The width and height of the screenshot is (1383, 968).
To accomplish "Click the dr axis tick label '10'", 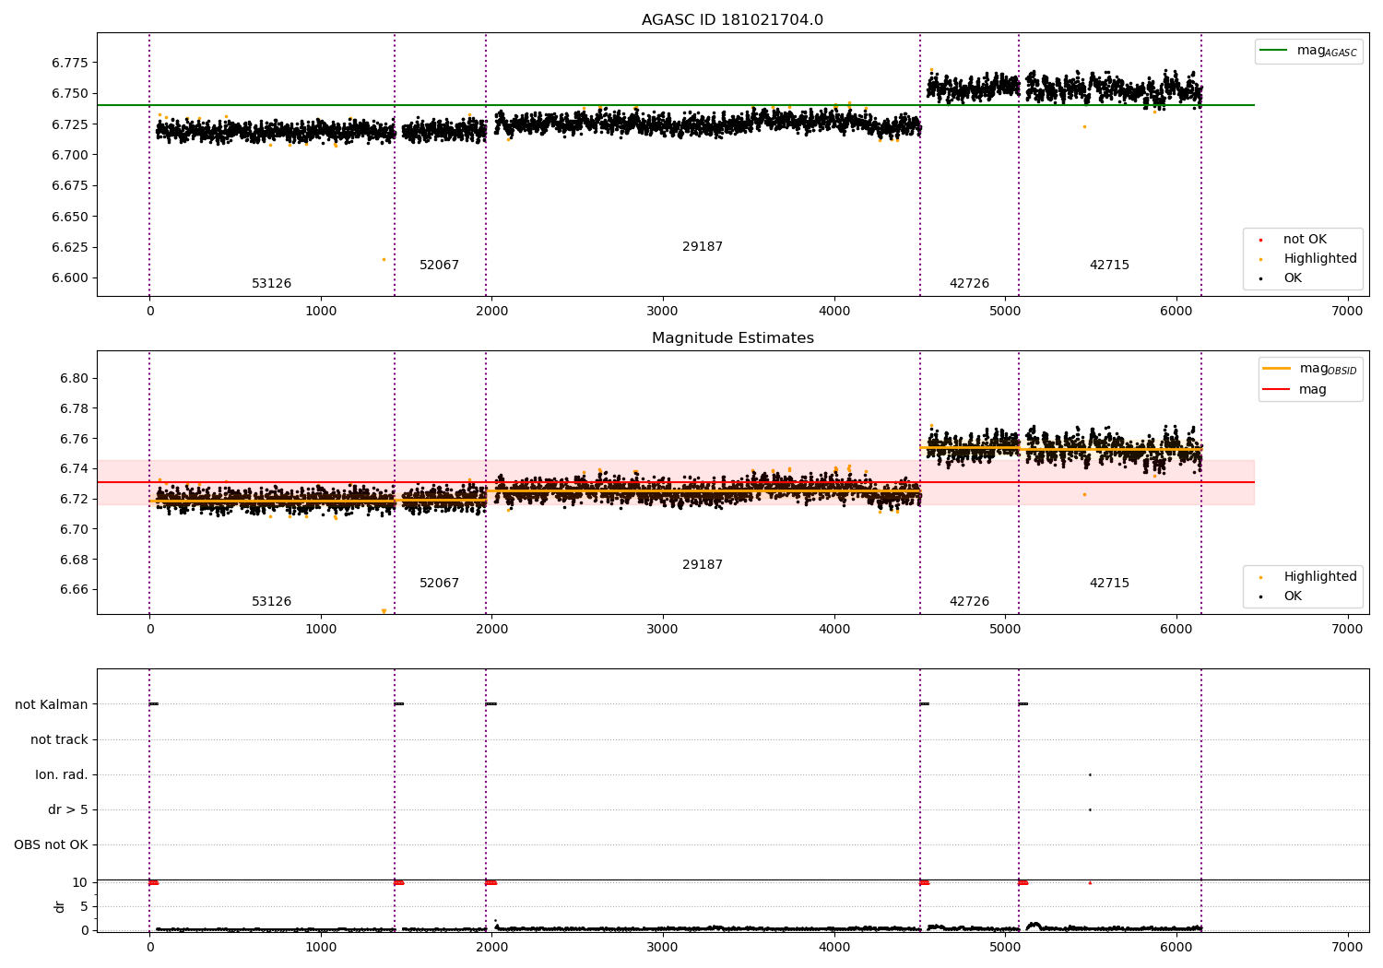I will (x=81, y=882).
